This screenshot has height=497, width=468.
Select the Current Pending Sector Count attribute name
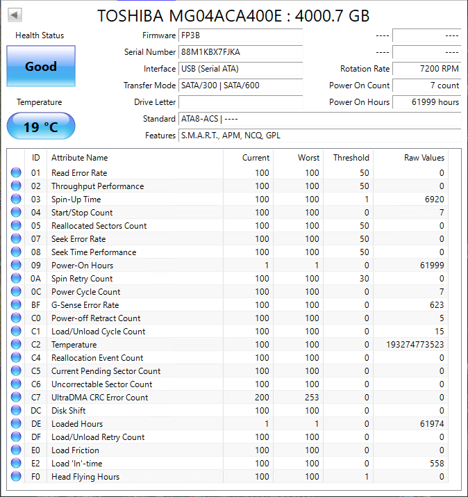pos(106,371)
